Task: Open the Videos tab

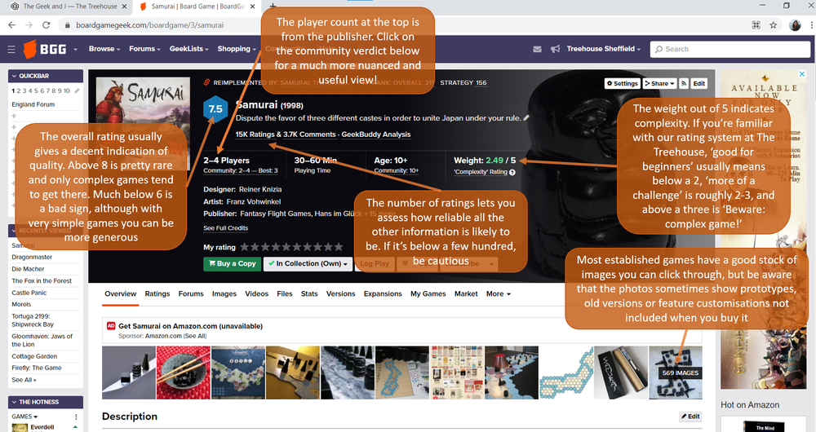Action: [256, 293]
